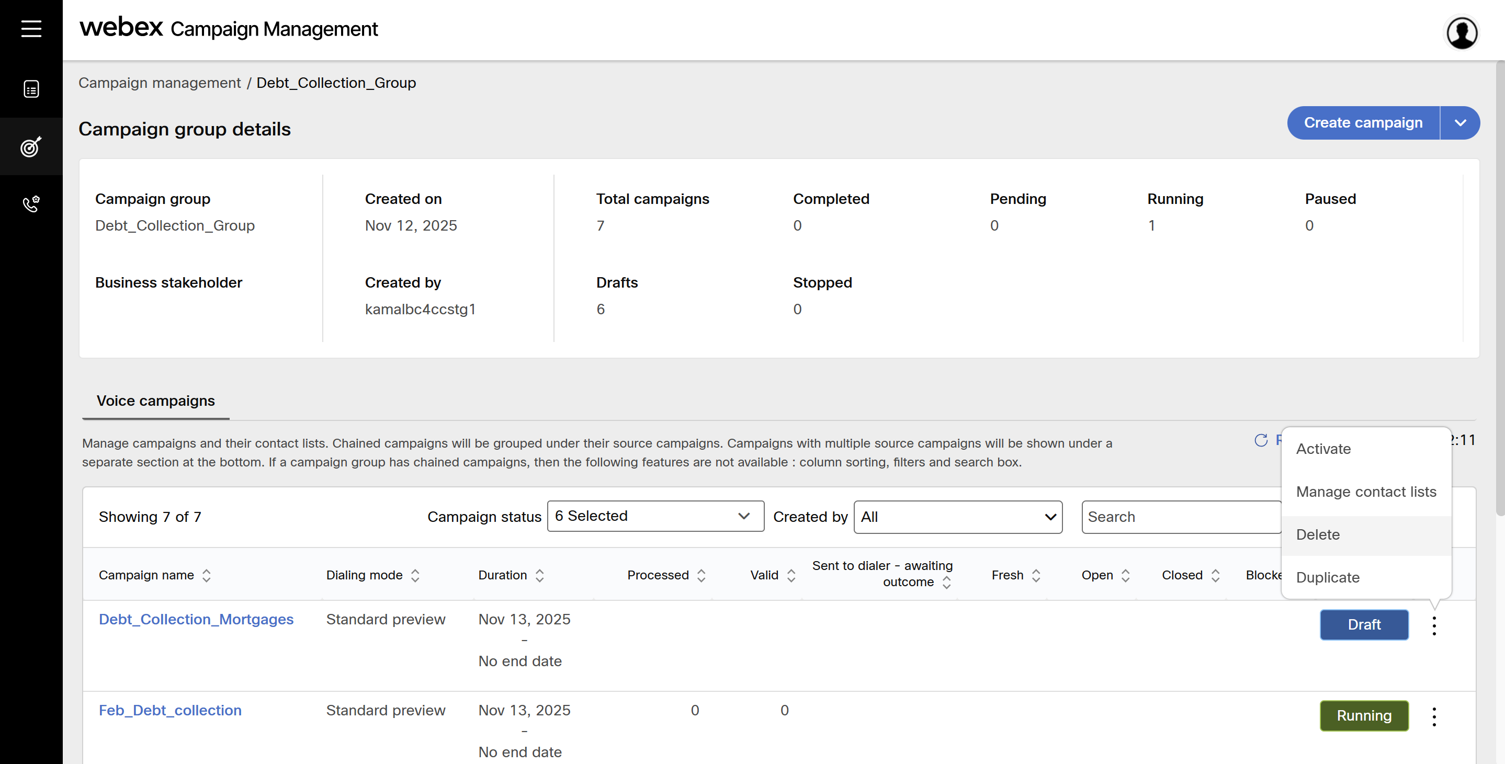
Task: Open three-dot menu for Feb_Debt_collection row
Action: pos(1434,716)
